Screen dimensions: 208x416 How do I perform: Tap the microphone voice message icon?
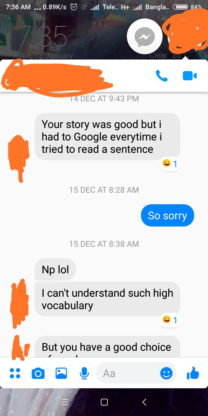[84, 373]
